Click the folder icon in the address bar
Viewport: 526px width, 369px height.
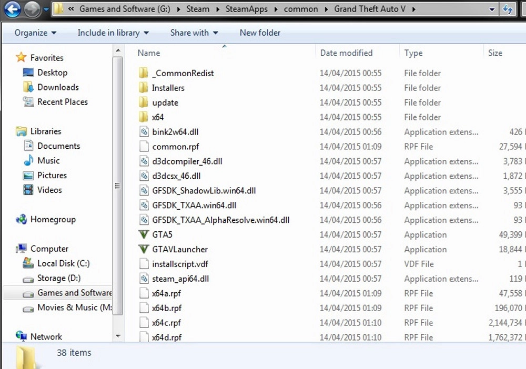tap(59, 9)
